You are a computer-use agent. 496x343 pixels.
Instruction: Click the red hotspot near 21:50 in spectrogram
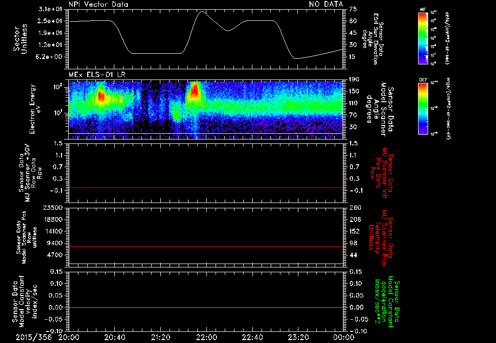click(x=195, y=89)
